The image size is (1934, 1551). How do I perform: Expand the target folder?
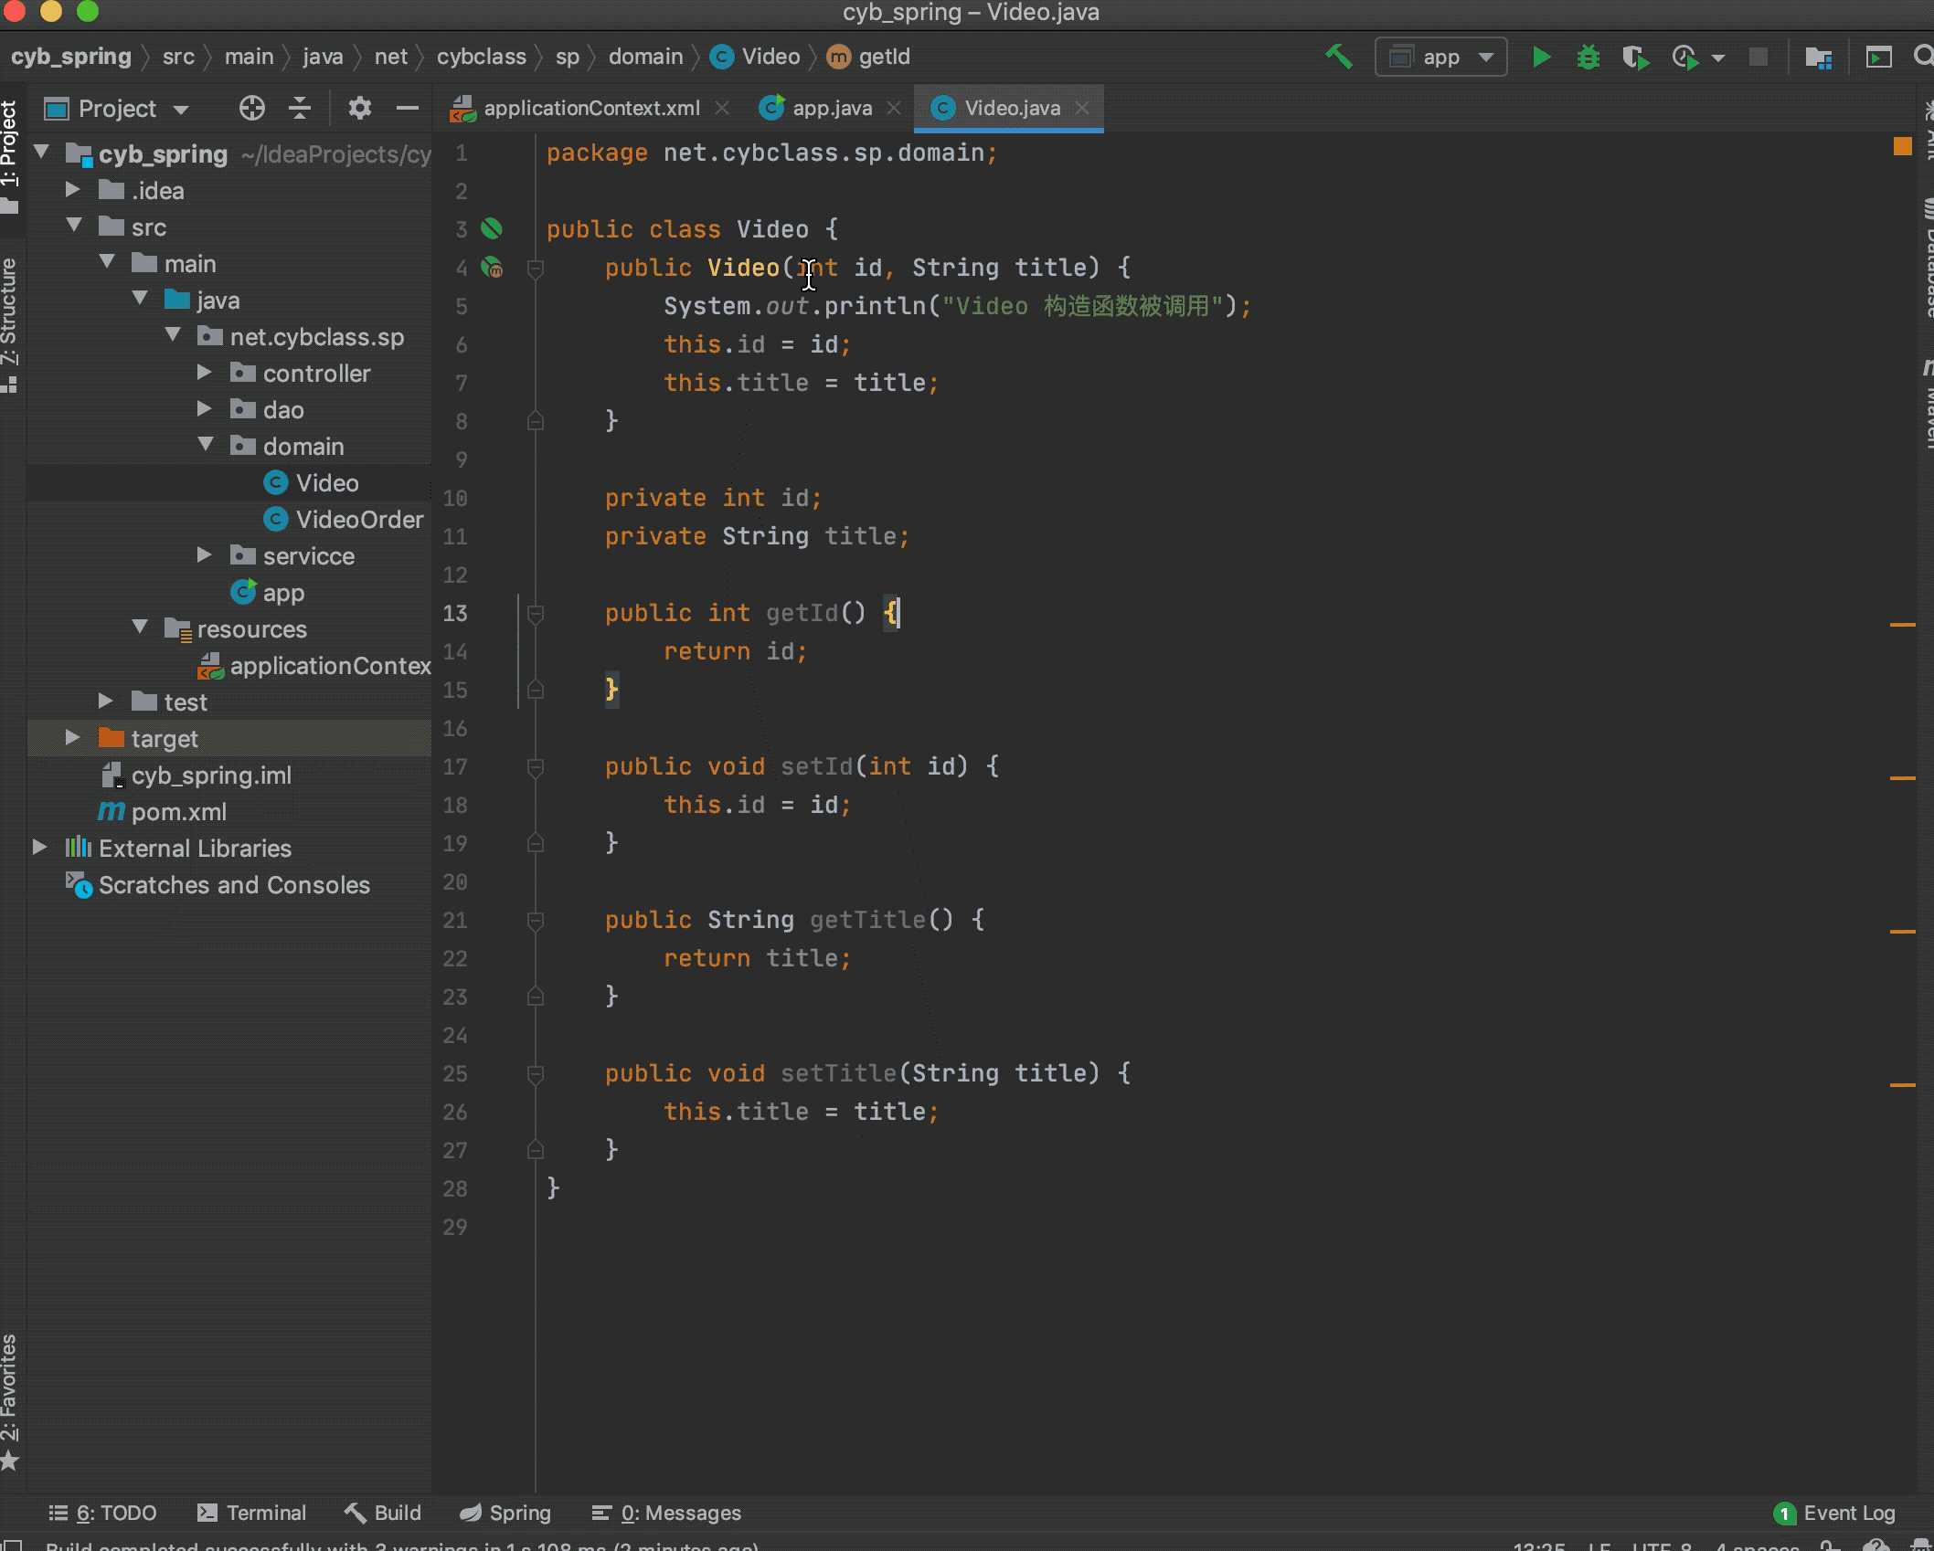click(73, 737)
